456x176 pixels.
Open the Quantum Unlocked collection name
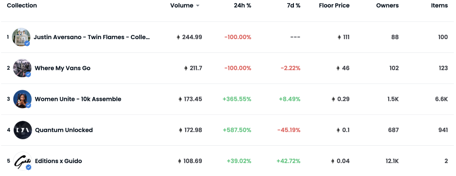(x=64, y=130)
